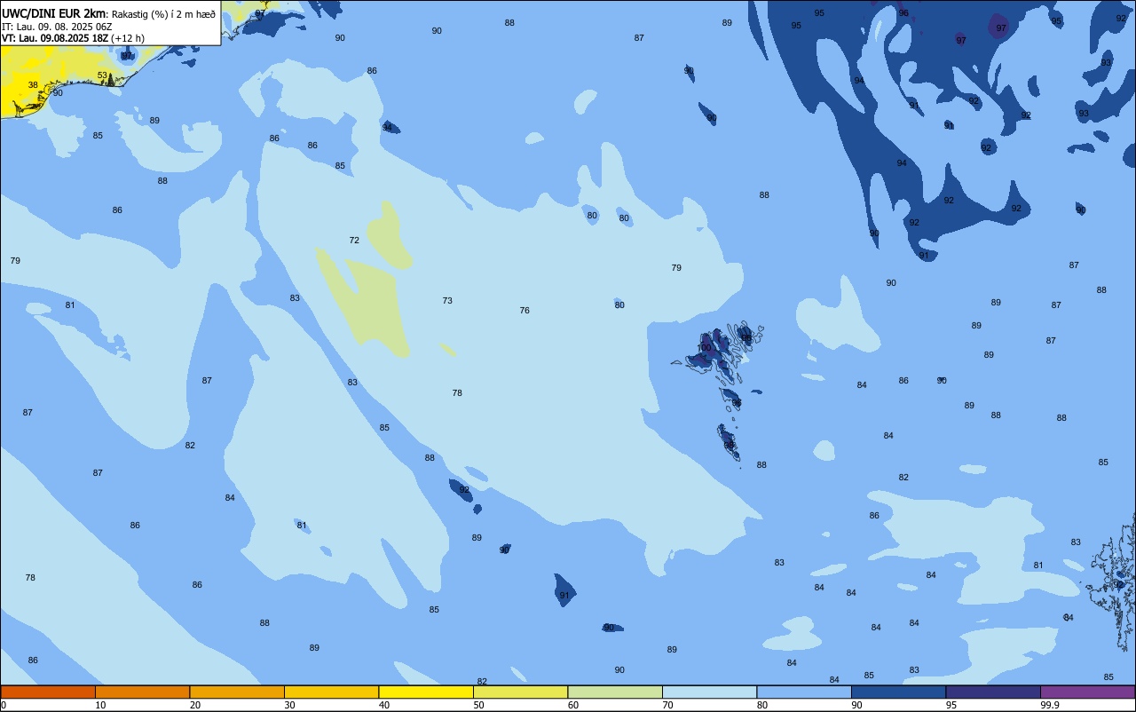Click the 'VT: Lau. 09.08.2025 18Z' line

55,38
